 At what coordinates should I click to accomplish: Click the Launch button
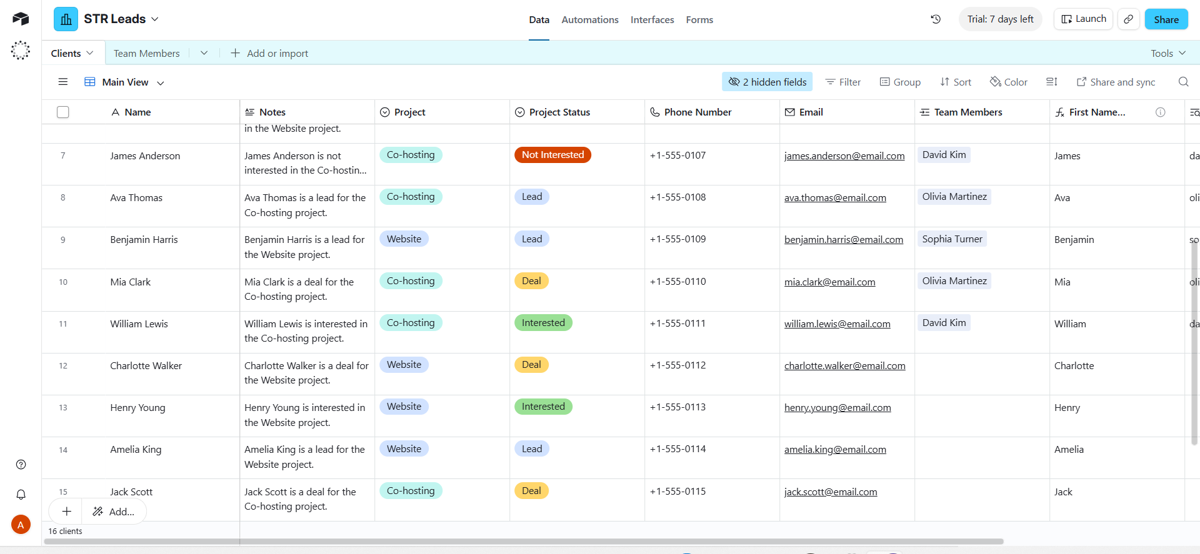click(1083, 19)
